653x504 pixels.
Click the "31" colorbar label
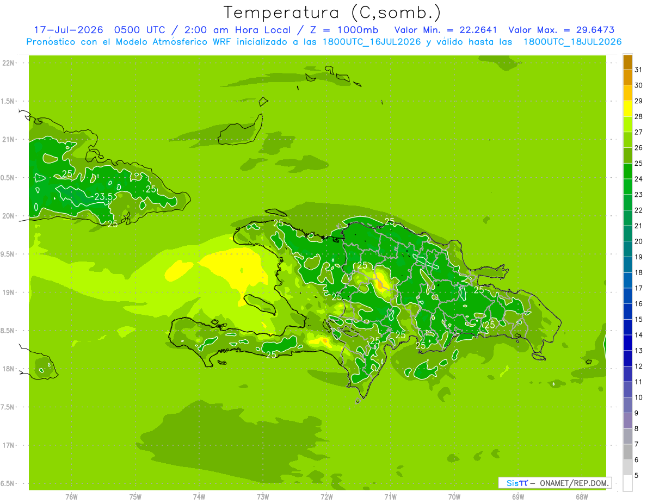coord(638,70)
